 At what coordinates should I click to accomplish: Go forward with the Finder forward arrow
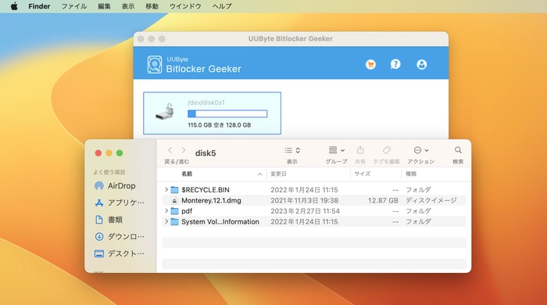(x=184, y=150)
